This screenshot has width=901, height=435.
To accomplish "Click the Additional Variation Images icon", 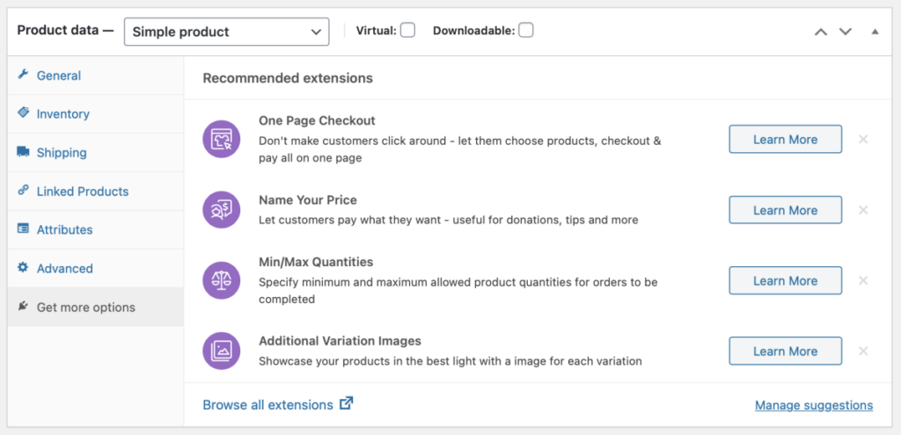I will click(221, 351).
